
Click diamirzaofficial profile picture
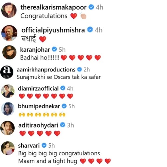8,91
